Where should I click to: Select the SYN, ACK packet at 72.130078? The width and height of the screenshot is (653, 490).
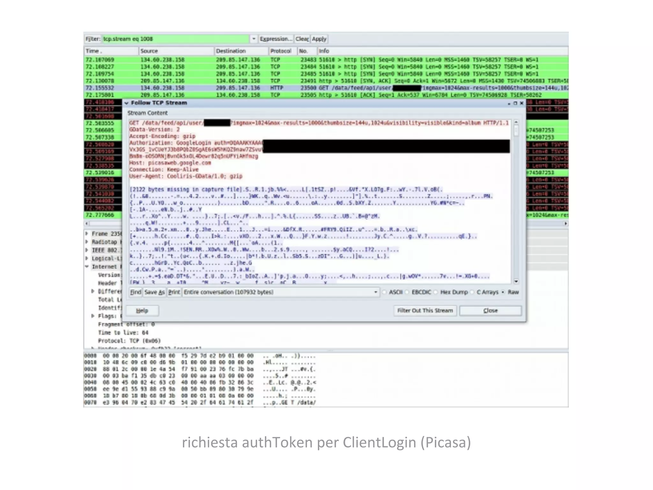[326, 81]
